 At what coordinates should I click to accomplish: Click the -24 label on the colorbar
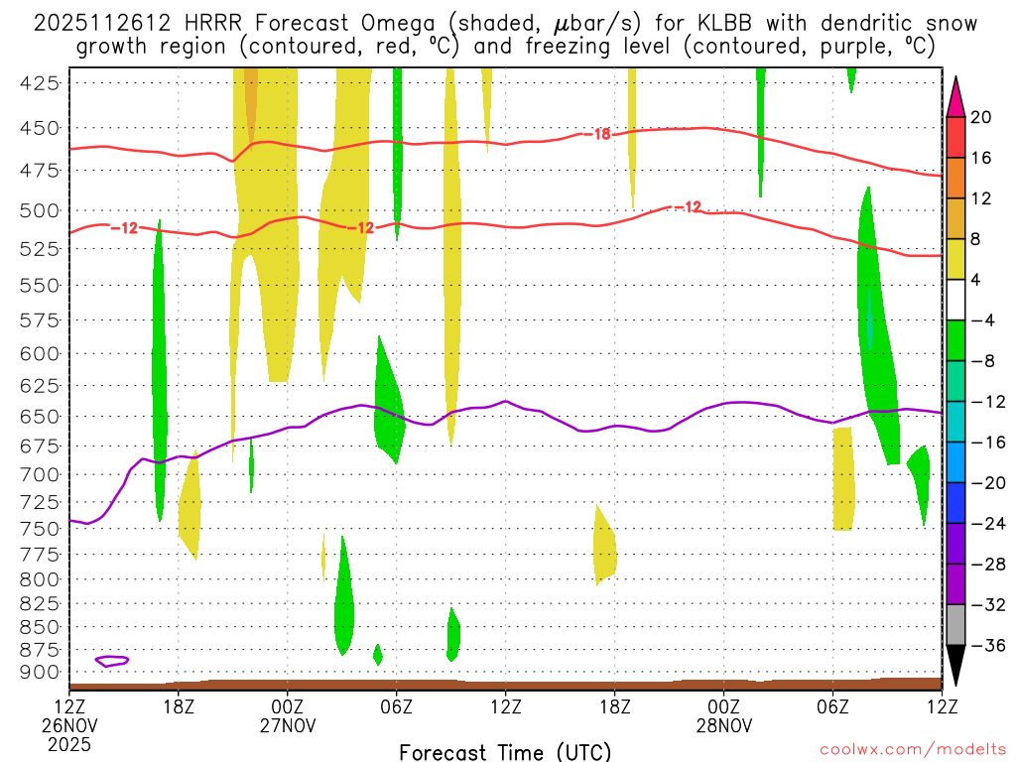click(988, 524)
